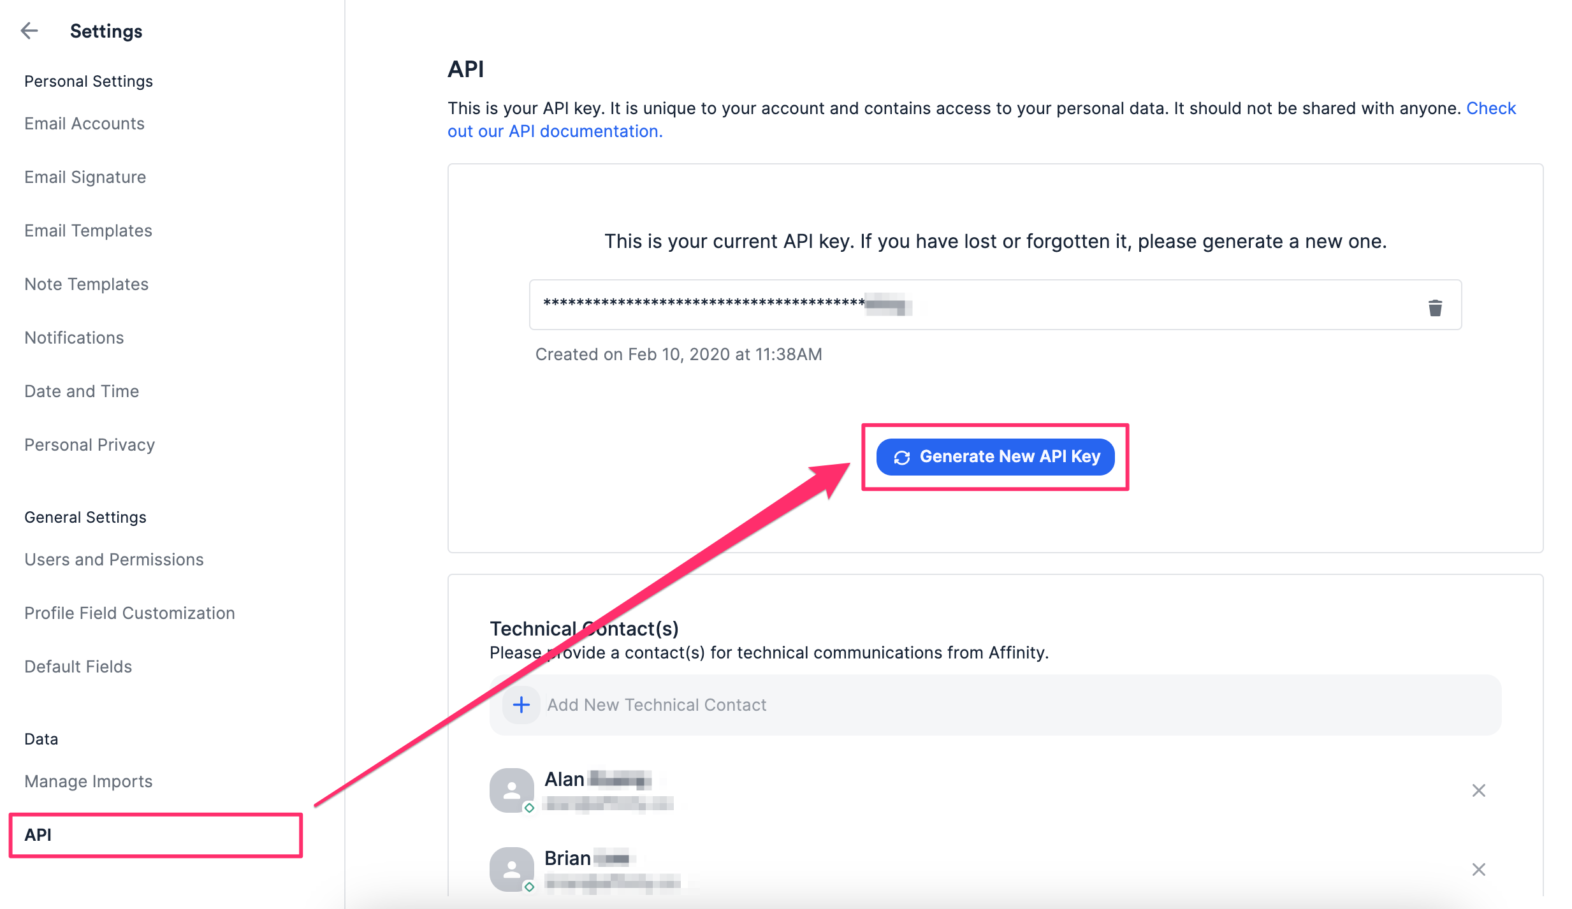Viewport: 1572px width, 909px height.
Task: Open Email Signature settings
Action: coord(85,177)
